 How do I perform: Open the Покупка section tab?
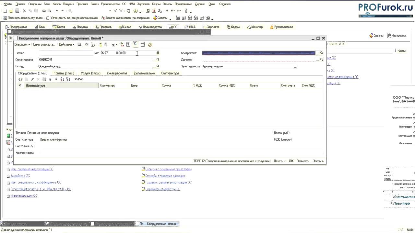point(80,27)
